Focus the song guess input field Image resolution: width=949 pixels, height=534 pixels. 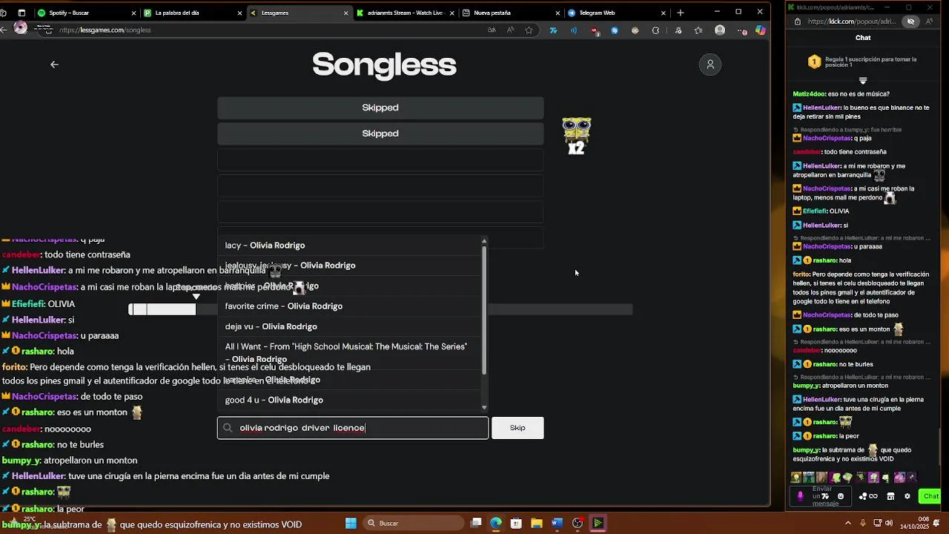coord(353,428)
